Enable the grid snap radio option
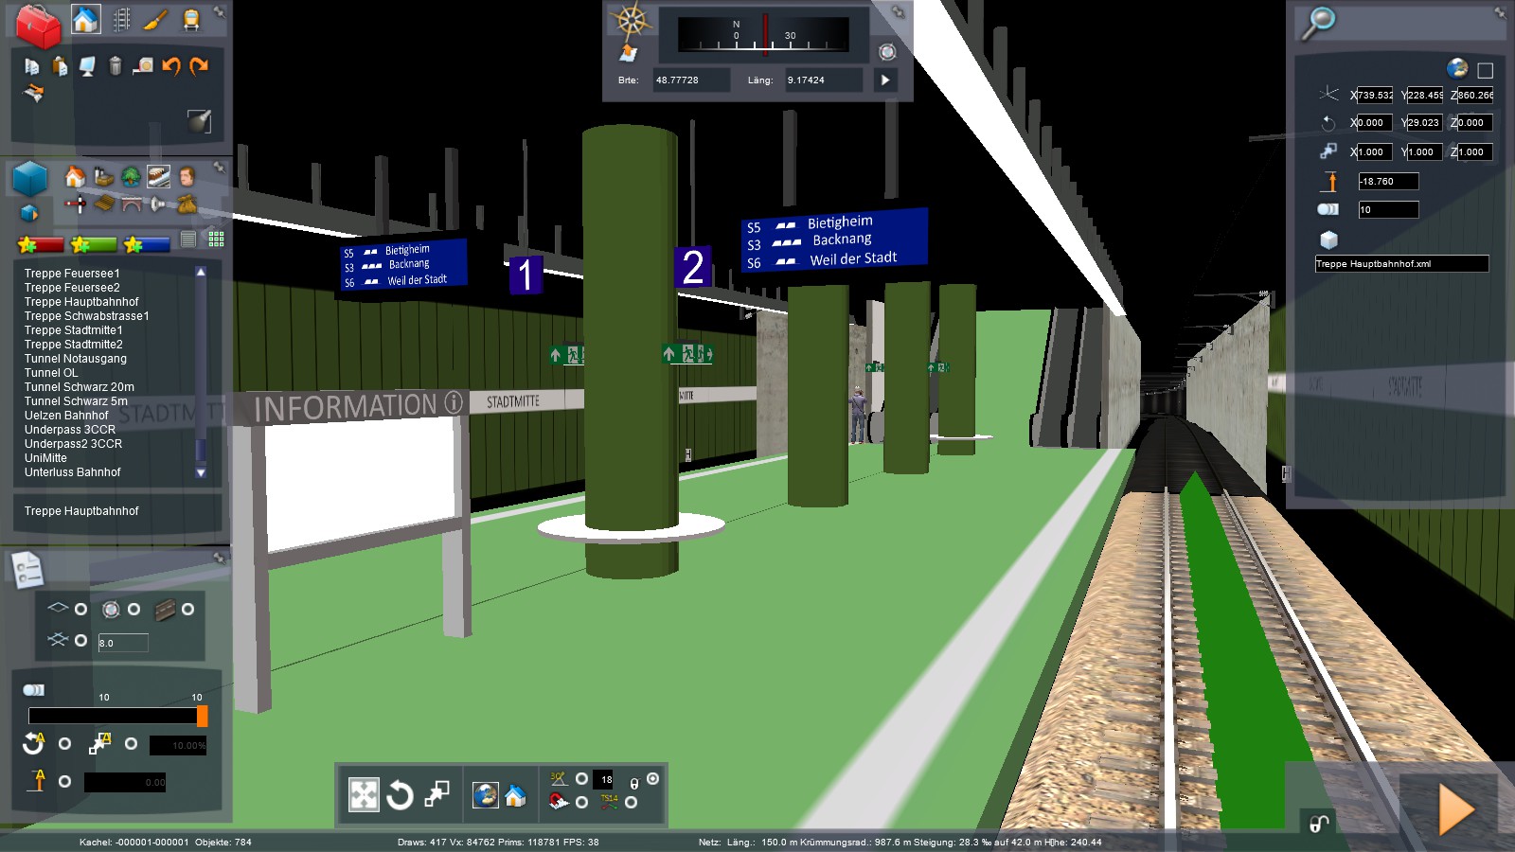 coord(80,641)
